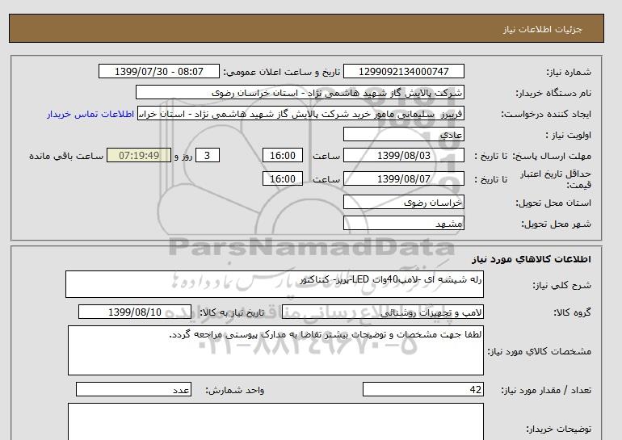Click the شرح کلی نیاز description box
Screen dimensions: 622x440
(x=275, y=285)
